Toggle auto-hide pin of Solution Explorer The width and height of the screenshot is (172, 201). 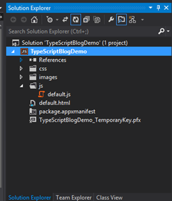pyautogui.click(x=158, y=8)
